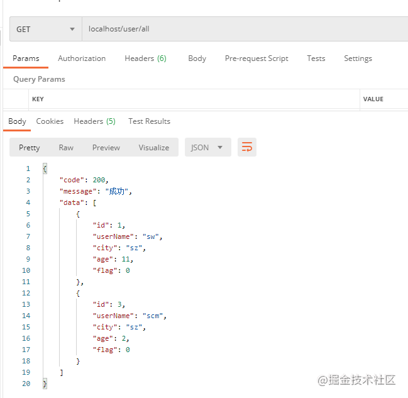Switch to the Params tab
Screen dimensions: 408x398
[x=26, y=58]
